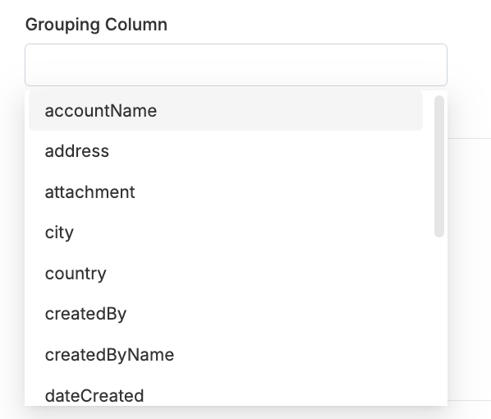This screenshot has height=419, width=491.
Task: Pick the createdByName option
Action: 226,355
